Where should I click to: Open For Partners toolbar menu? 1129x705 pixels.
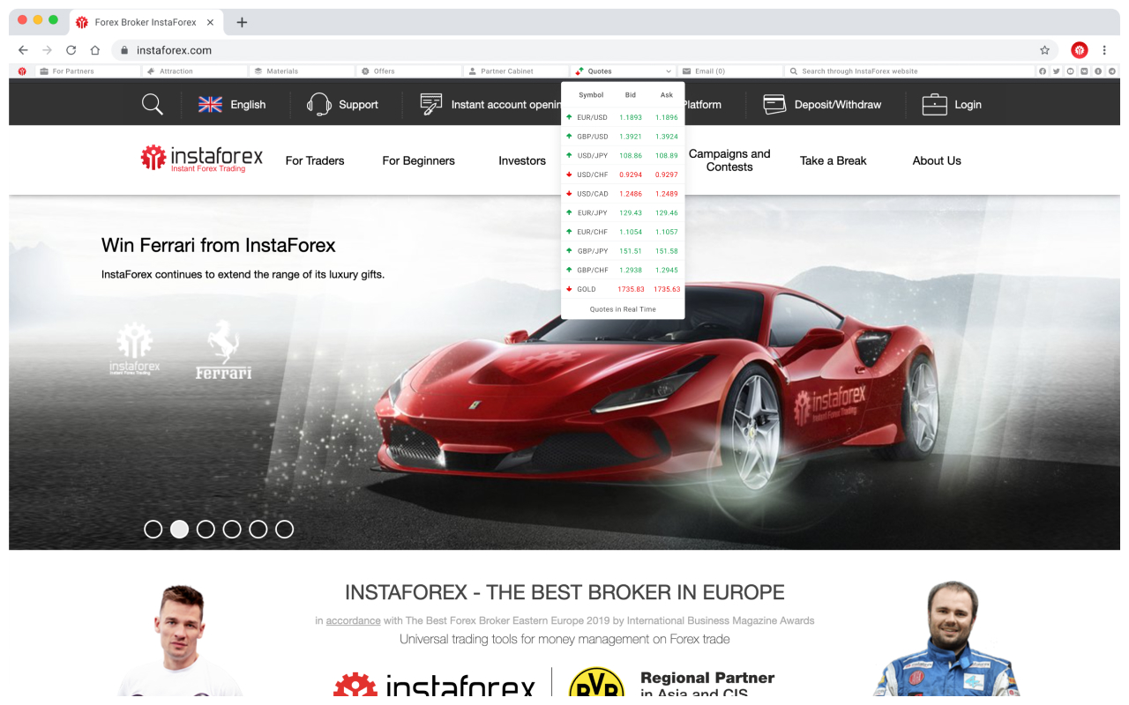[x=88, y=71]
